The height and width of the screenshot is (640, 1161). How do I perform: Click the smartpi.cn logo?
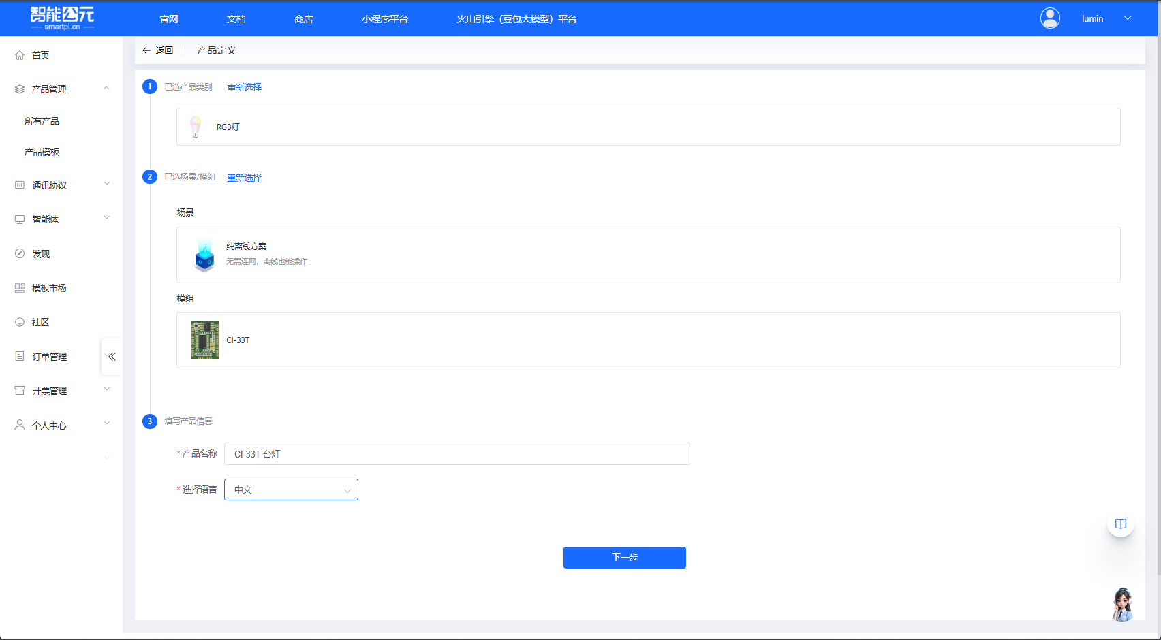point(62,18)
